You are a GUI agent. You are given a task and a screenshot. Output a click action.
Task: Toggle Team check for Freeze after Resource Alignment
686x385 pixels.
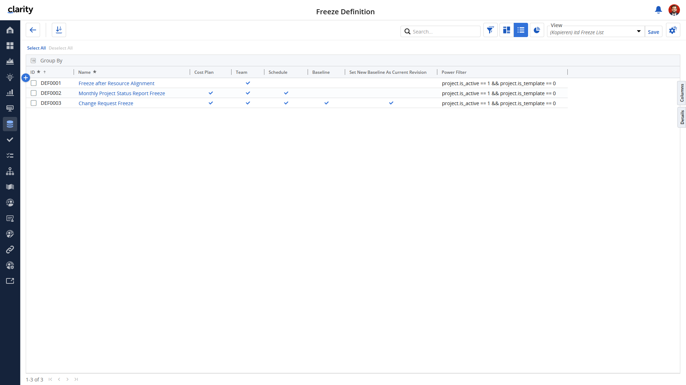point(248,83)
